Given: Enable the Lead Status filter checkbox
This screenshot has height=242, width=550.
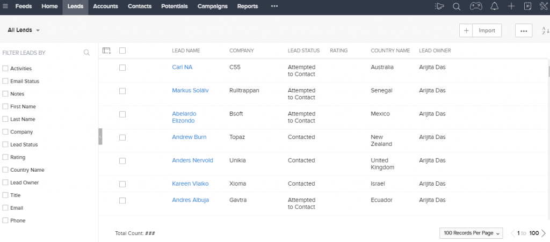Looking at the screenshot, I should pyautogui.click(x=5, y=145).
